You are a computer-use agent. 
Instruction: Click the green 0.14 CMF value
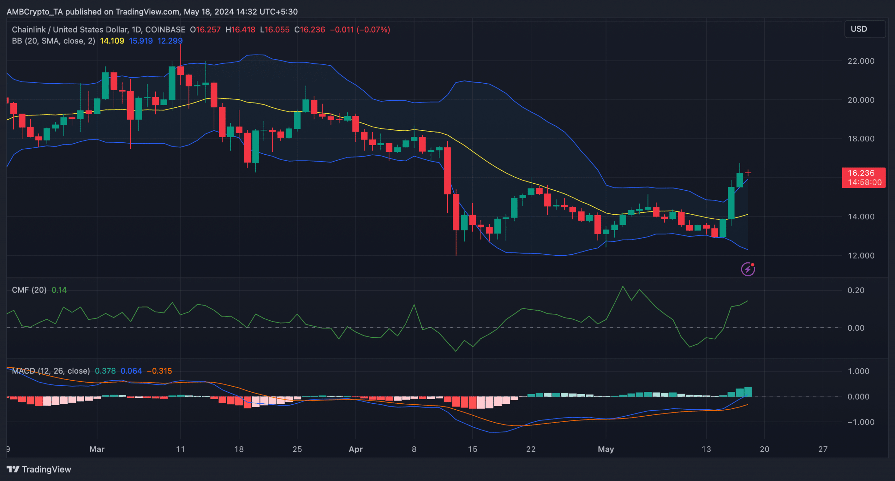pyautogui.click(x=59, y=290)
